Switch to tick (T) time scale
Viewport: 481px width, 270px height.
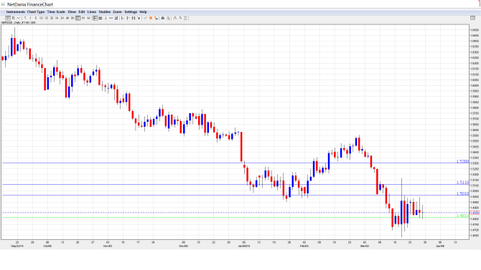click(25, 19)
